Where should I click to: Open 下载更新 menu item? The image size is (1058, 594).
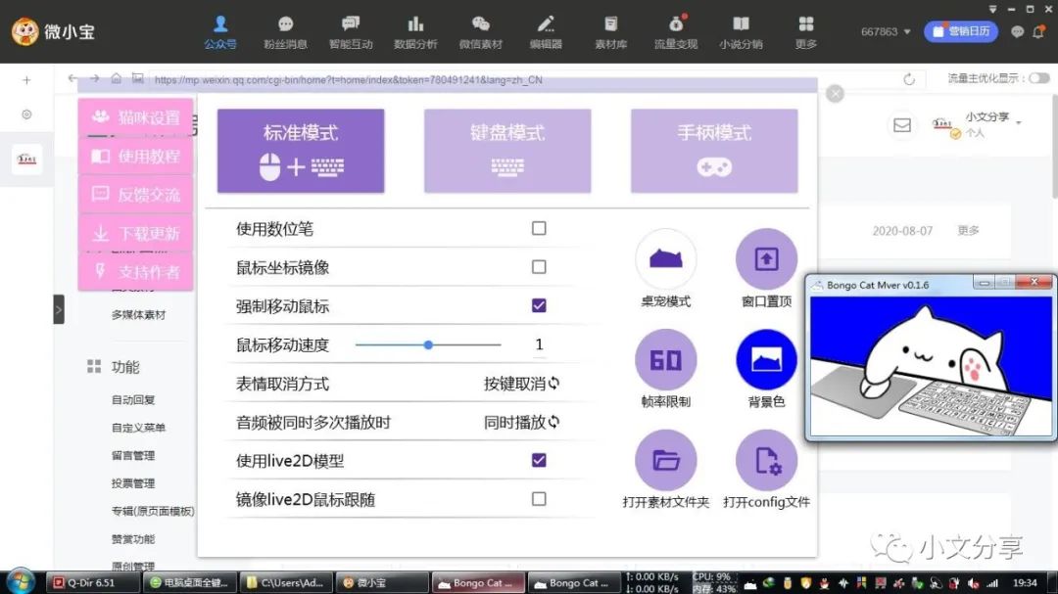(135, 233)
